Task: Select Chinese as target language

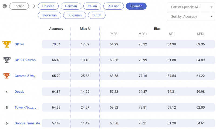Action: [x=48, y=6]
